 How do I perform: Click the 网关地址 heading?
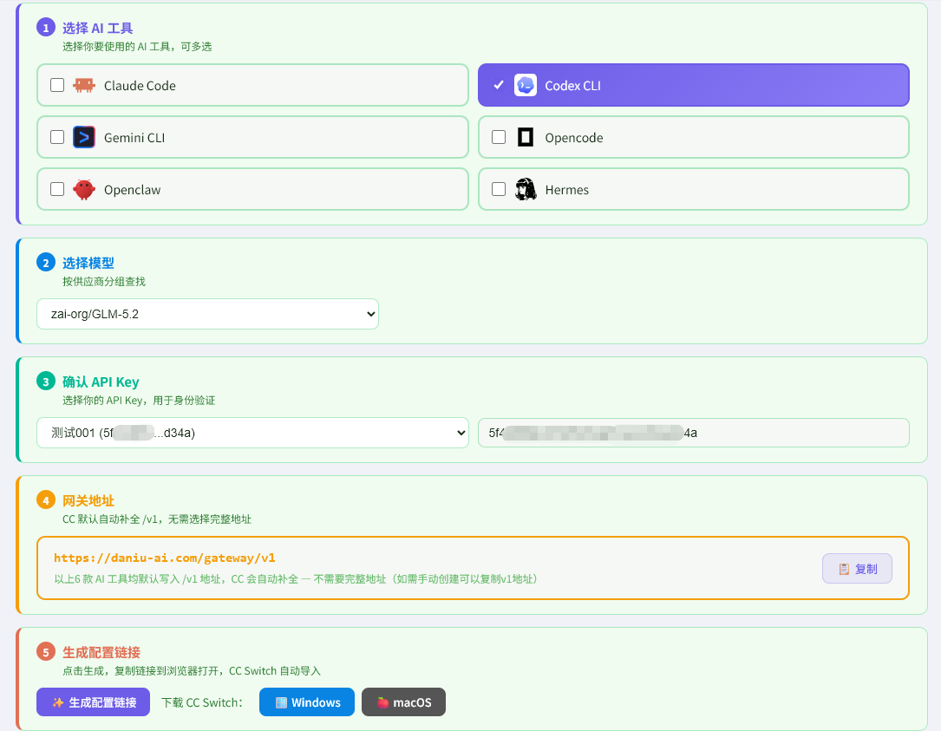tap(88, 500)
